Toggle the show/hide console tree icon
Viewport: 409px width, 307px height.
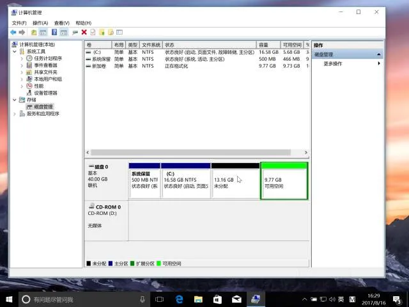[43, 33]
